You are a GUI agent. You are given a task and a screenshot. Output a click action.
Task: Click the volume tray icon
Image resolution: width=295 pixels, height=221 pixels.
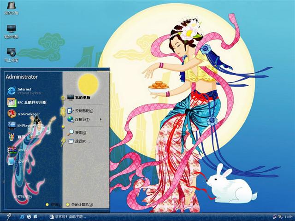pyautogui.click(x=280, y=217)
